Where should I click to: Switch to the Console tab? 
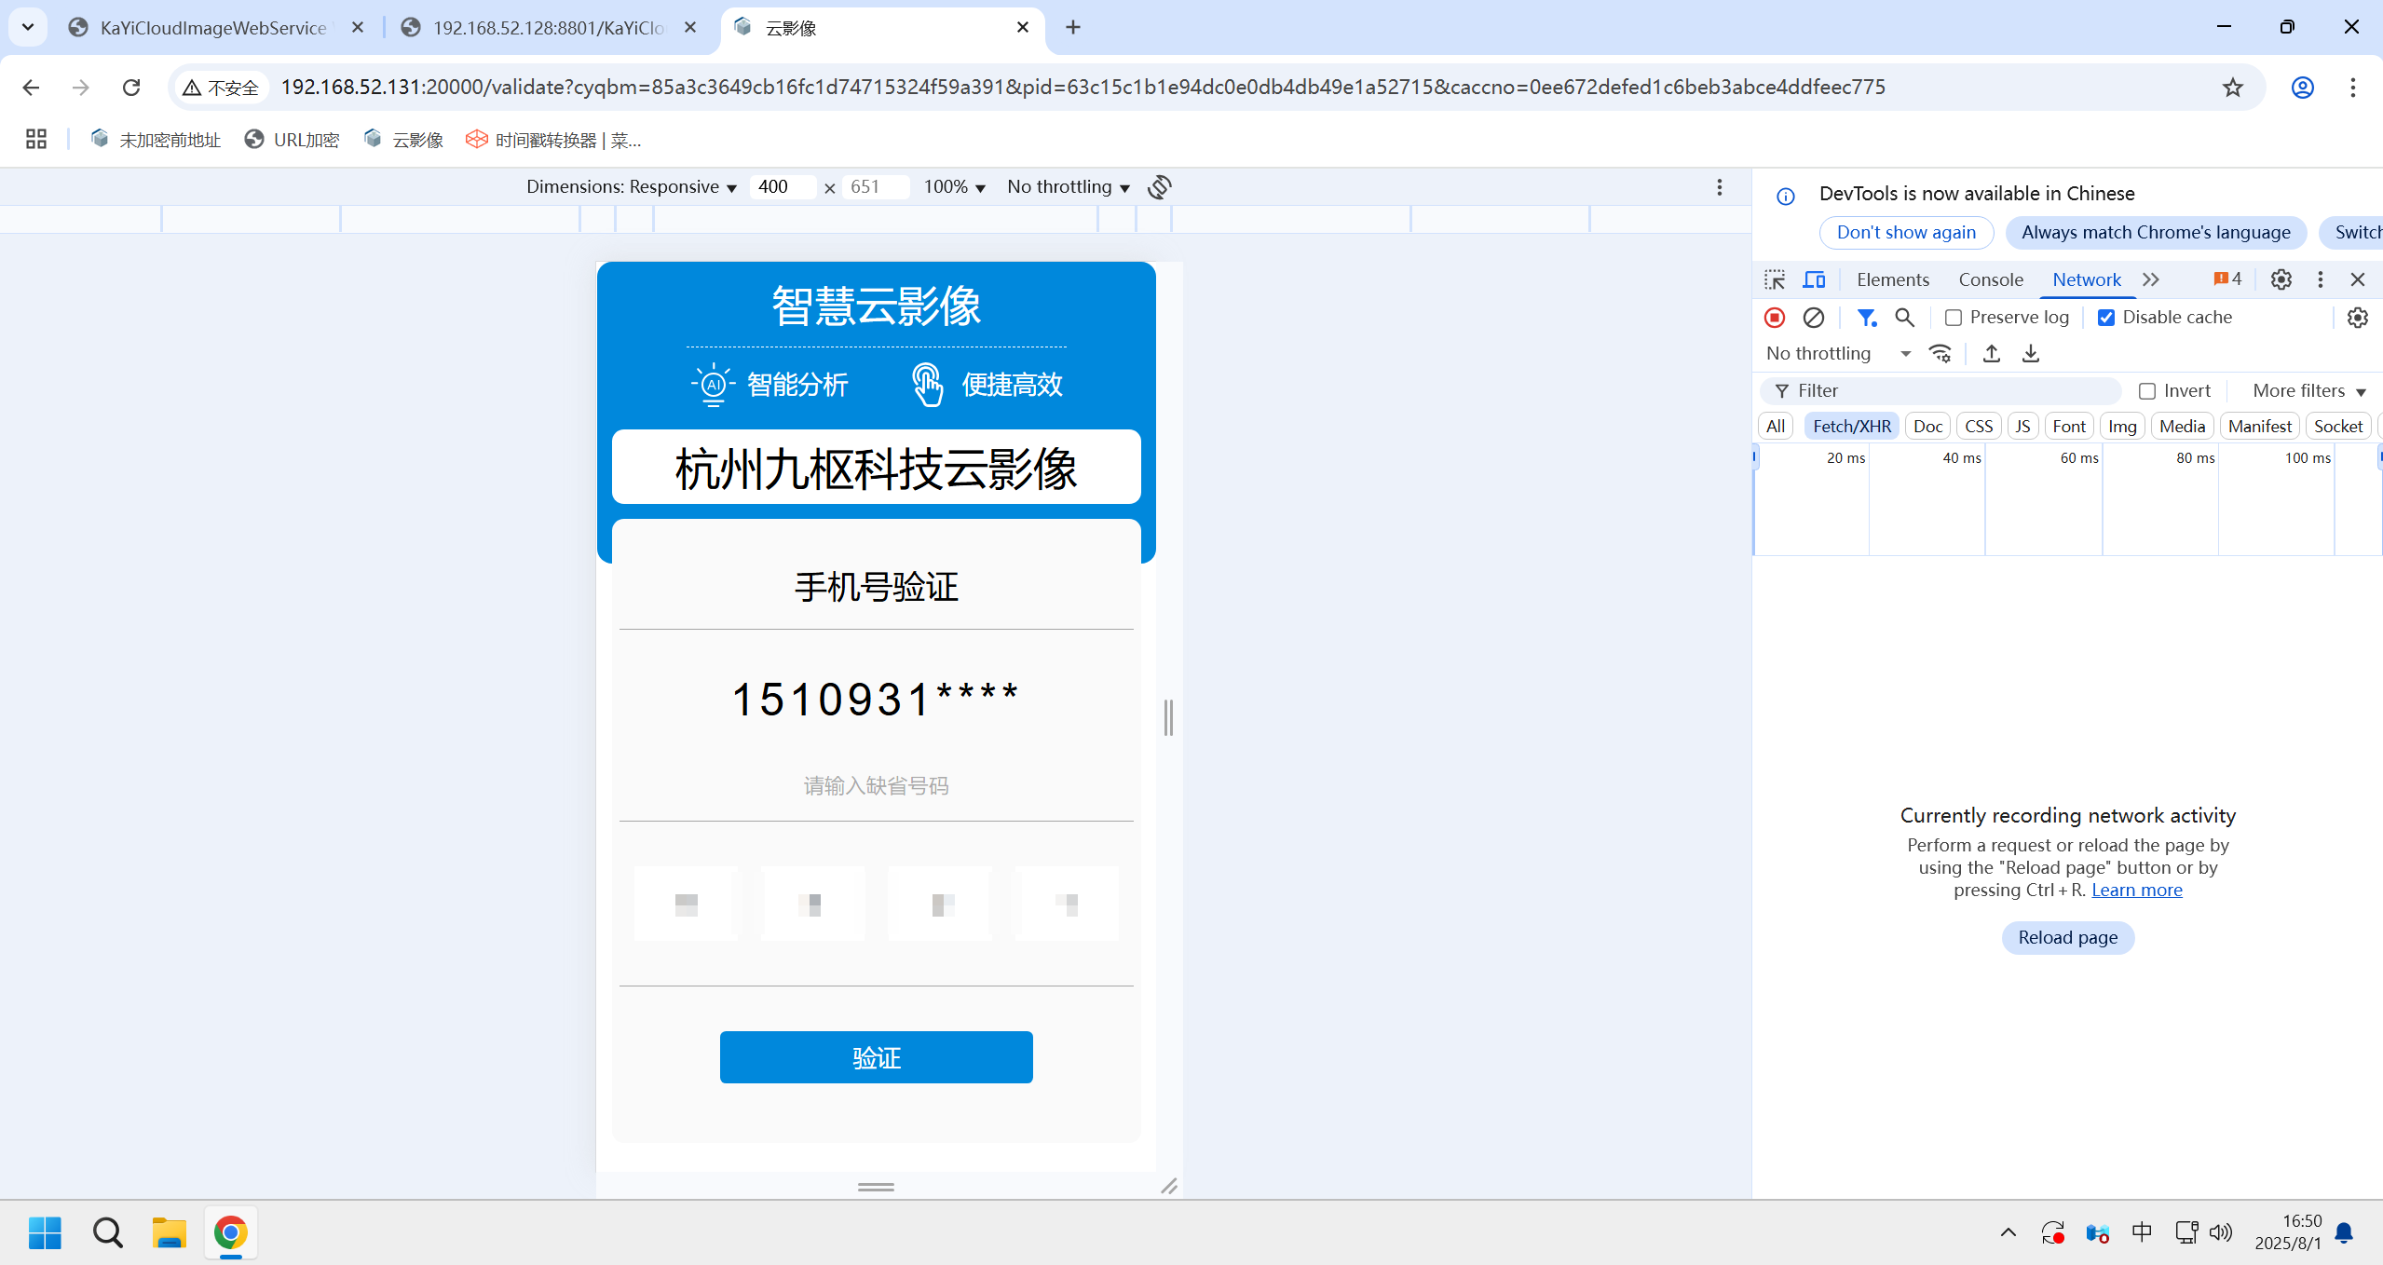coord(1989,279)
